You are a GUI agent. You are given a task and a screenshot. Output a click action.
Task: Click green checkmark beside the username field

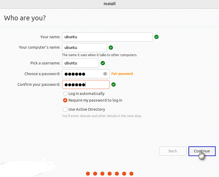click(103, 63)
